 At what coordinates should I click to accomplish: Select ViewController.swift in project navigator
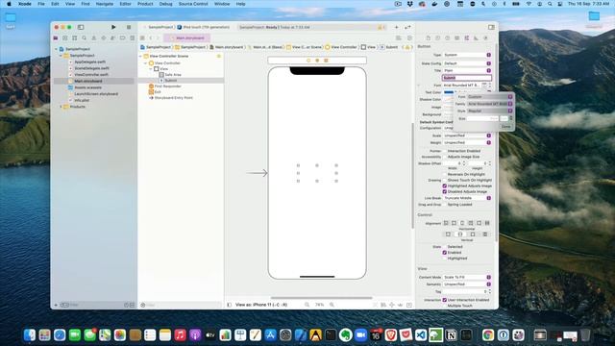pyautogui.click(x=91, y=75)
